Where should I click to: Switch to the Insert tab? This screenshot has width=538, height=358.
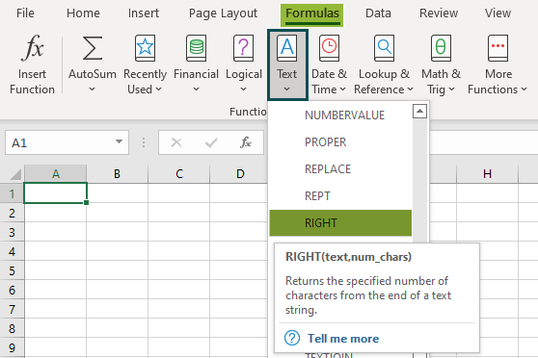[x=144, y=13]
